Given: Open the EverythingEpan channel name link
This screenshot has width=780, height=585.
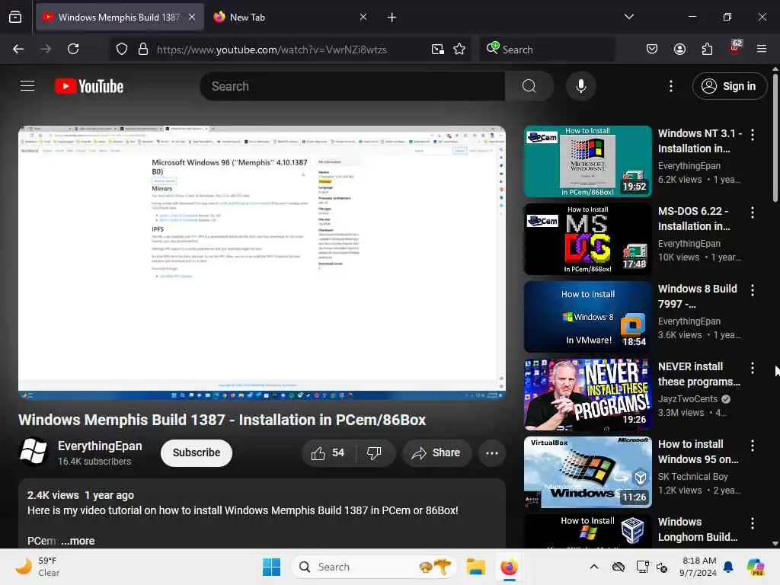Looking at the screenshot, I should pyautogui.click(x=100, y=446).
